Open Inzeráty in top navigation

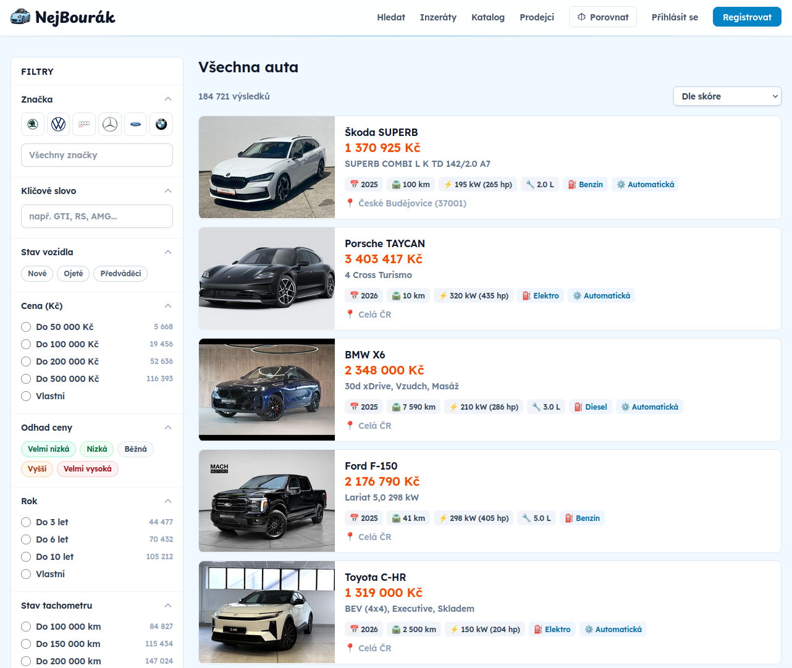click(x=438, y=17)
